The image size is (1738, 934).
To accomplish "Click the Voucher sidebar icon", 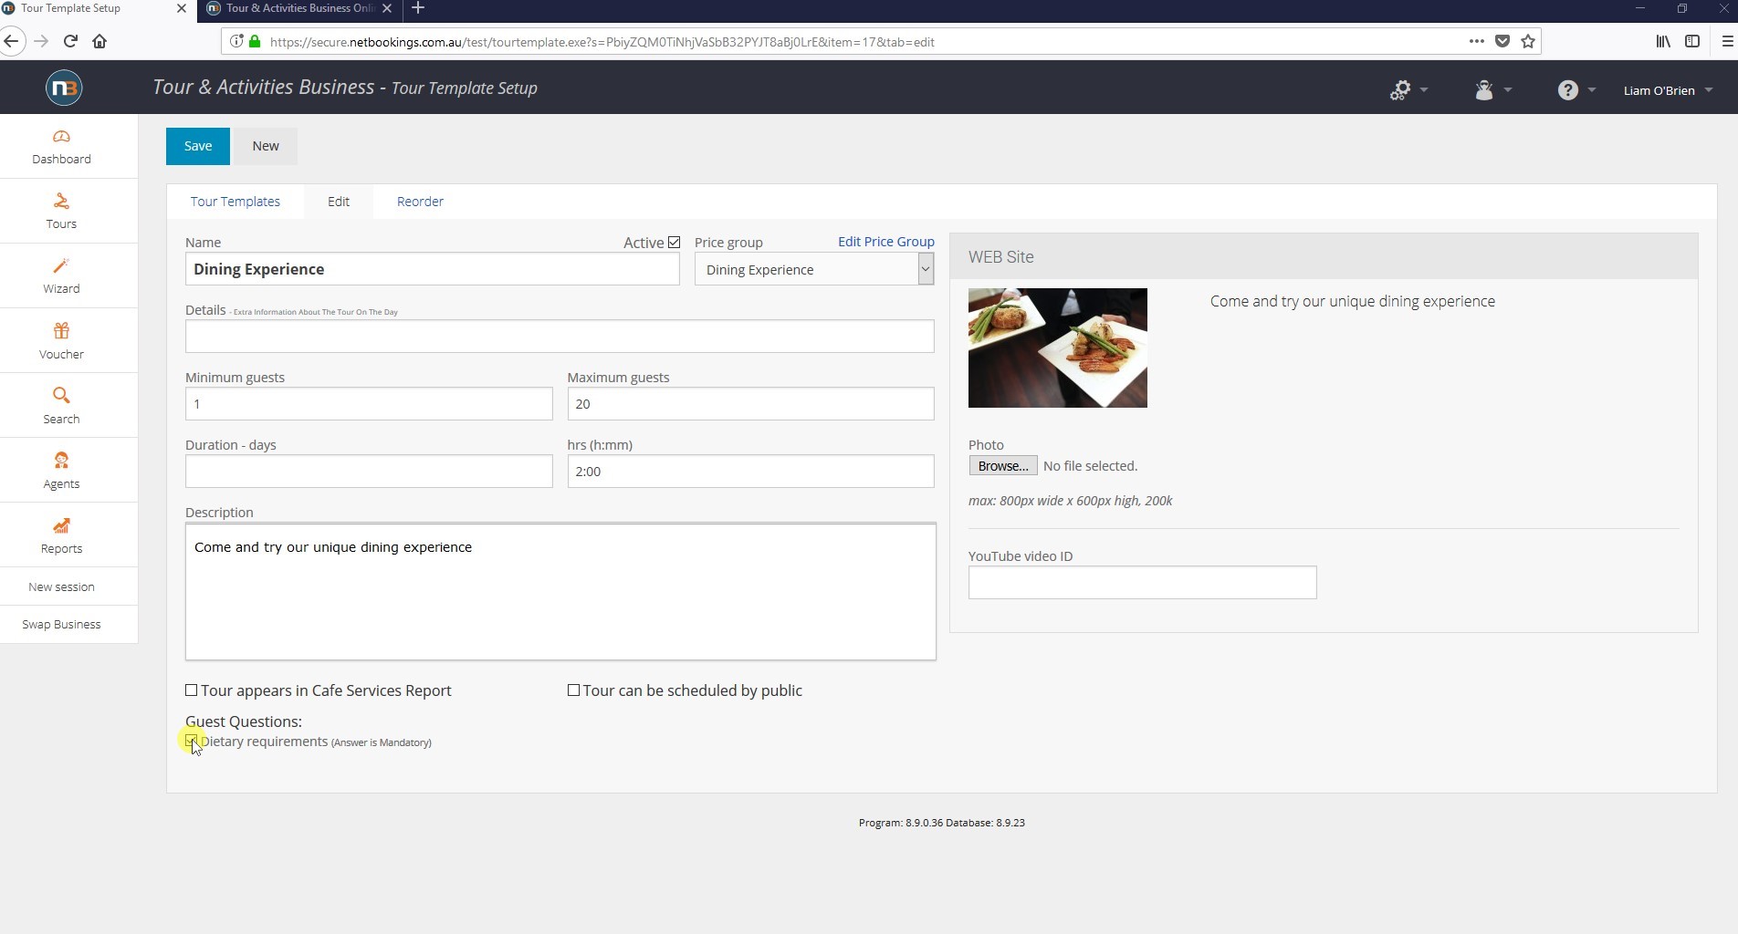I will pyautogui.click(x=60, y=340).
